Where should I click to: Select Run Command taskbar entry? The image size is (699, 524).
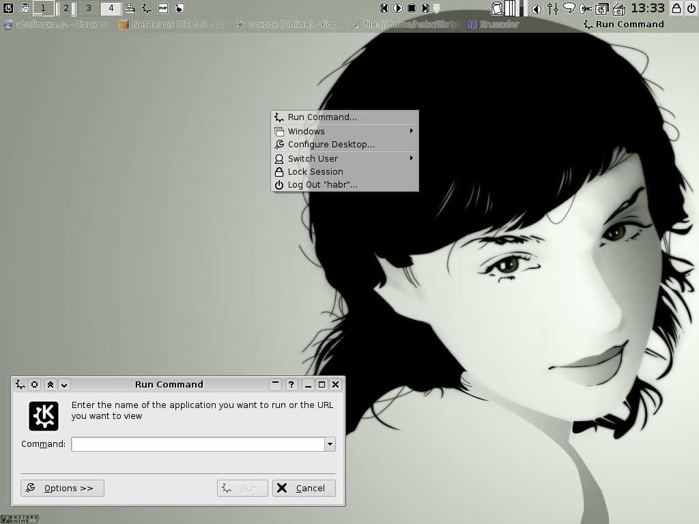(x=624, y=25)
